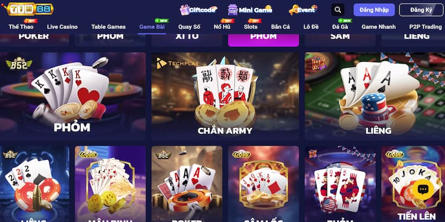The image size is (445, 222).
Task: Click the Event trumpet icon
Action: (293, 10)
